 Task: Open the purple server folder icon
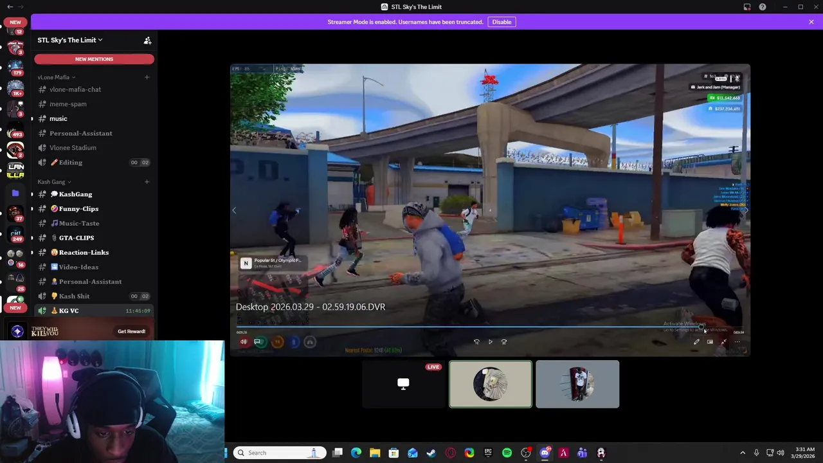(x=15, y=192)
